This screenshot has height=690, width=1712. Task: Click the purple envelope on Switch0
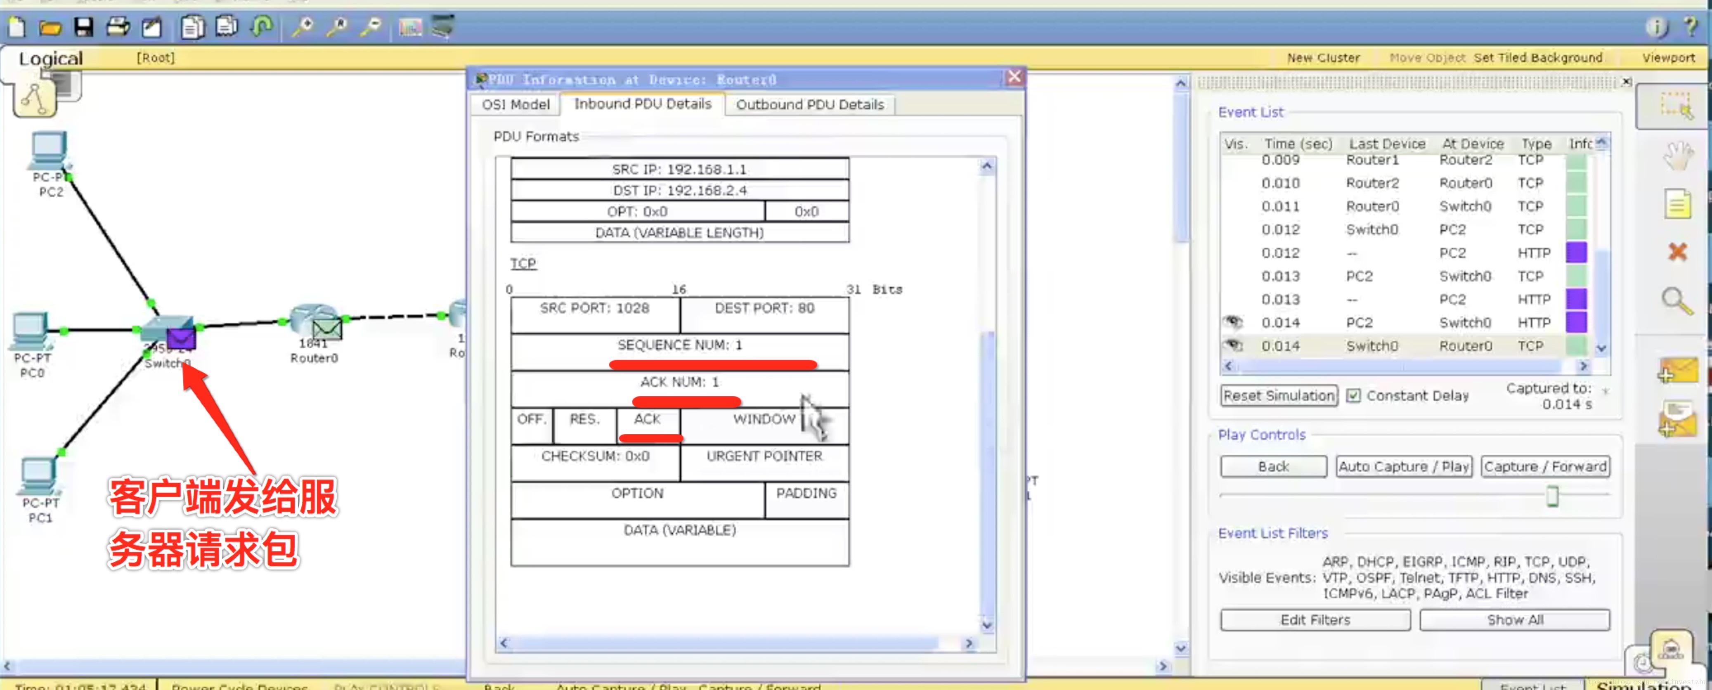(x=181, y=340)
